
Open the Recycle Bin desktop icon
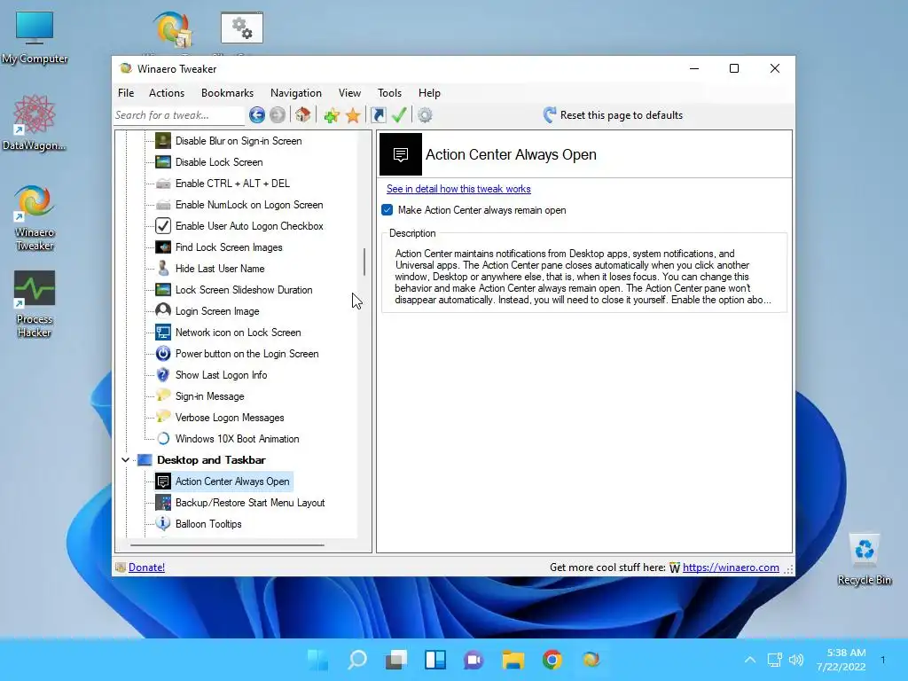[x=864, y=559]
